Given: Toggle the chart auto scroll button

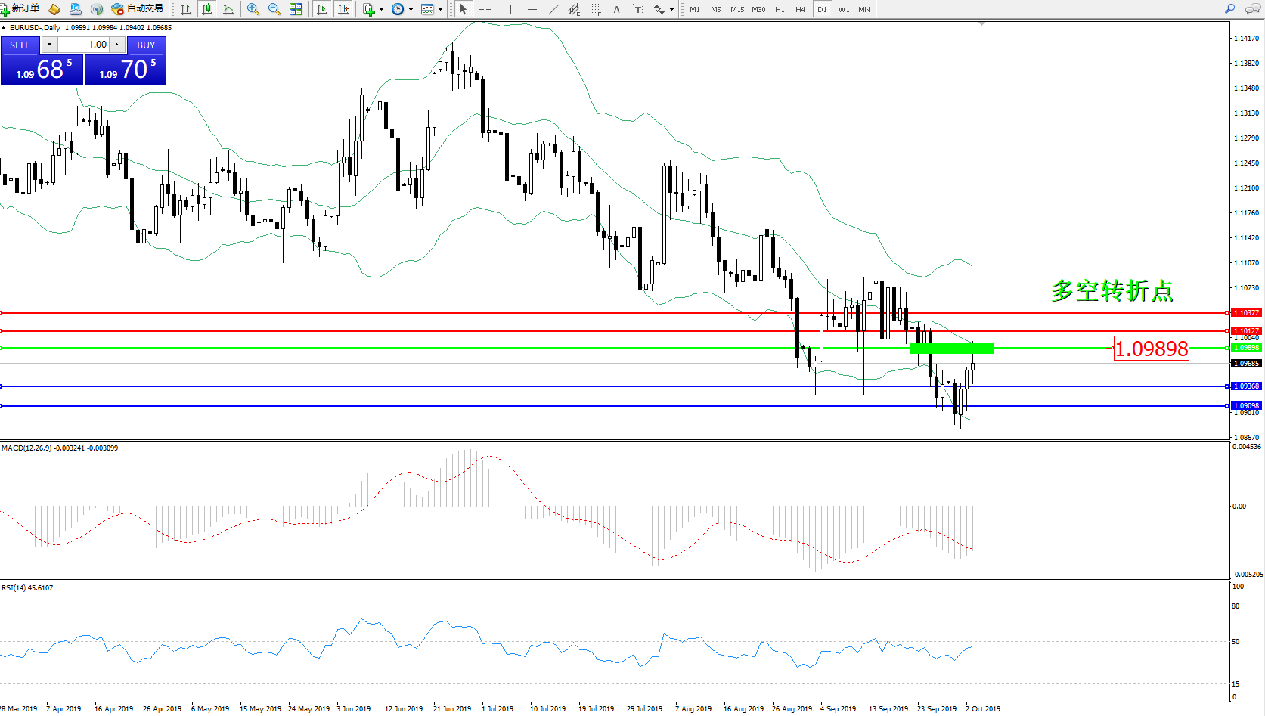Looking at the screenshot, I should [322, 9].
